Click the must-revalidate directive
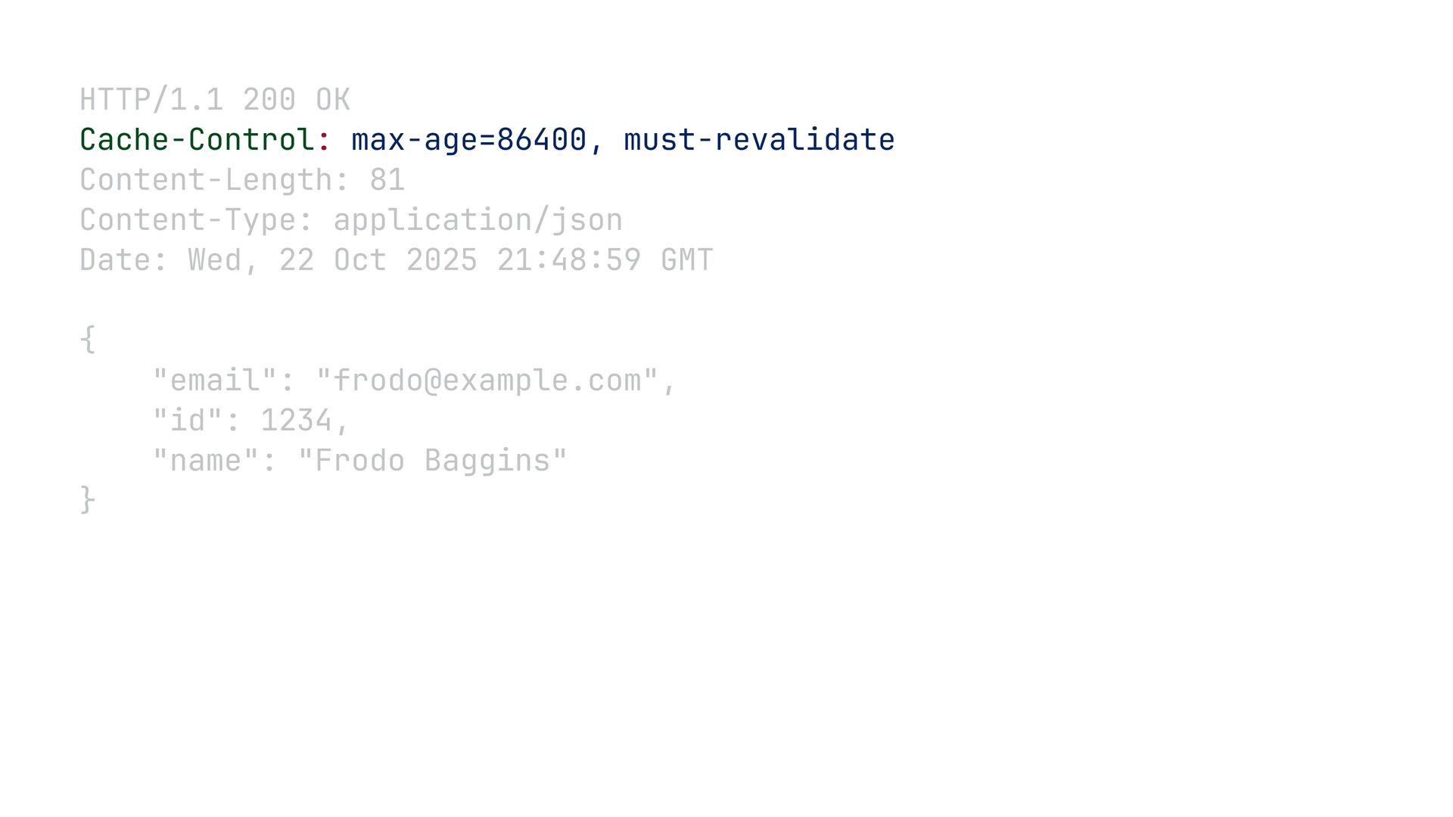1453x817 pixels. click(x=759, y=140)
